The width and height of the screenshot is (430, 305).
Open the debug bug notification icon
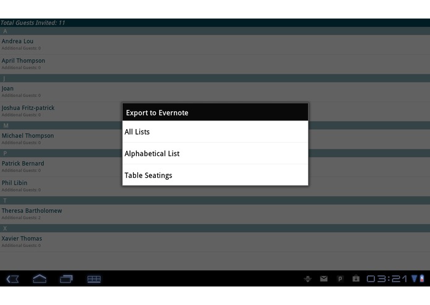coord(307,278)
